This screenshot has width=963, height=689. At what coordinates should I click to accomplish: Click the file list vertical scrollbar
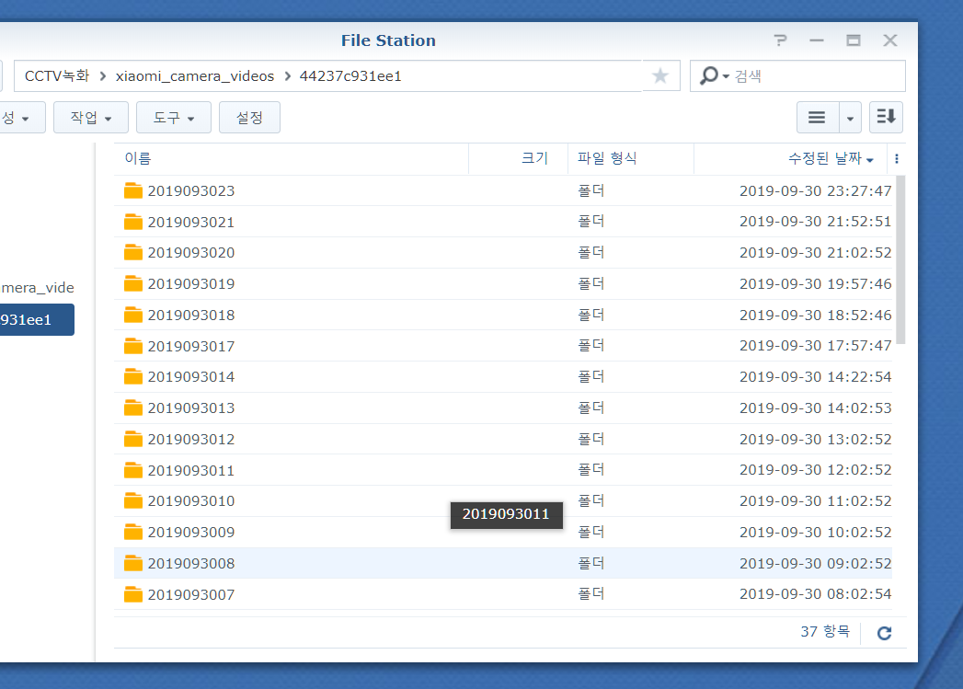[900, 260]
